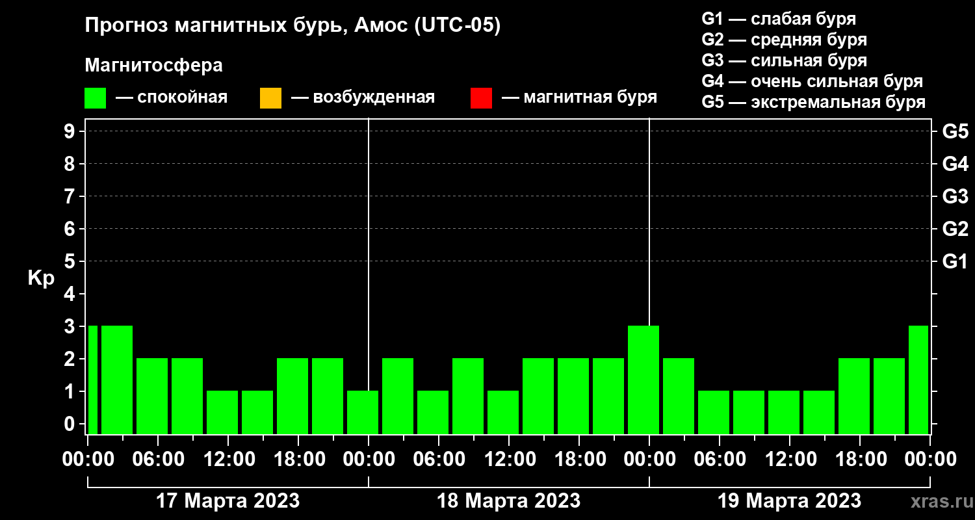Click the '18 Марта 2023' date label
Viewport: 975px width, 520px height.
point(509,501)
